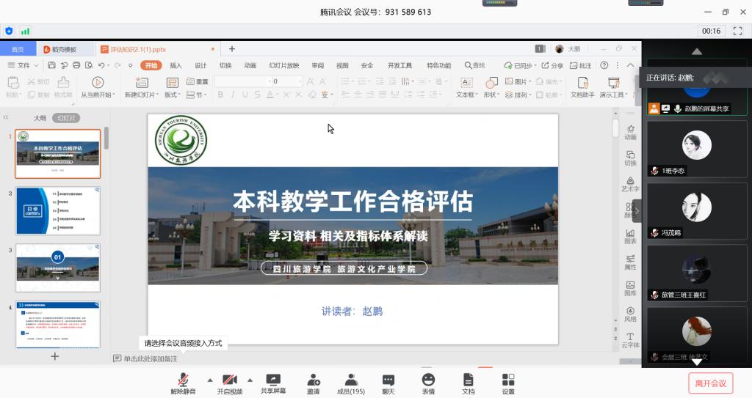Open 填充 fill color option
Image resolution: width=752 pixels, height=398 pixels.
click(x=548, y=81)
